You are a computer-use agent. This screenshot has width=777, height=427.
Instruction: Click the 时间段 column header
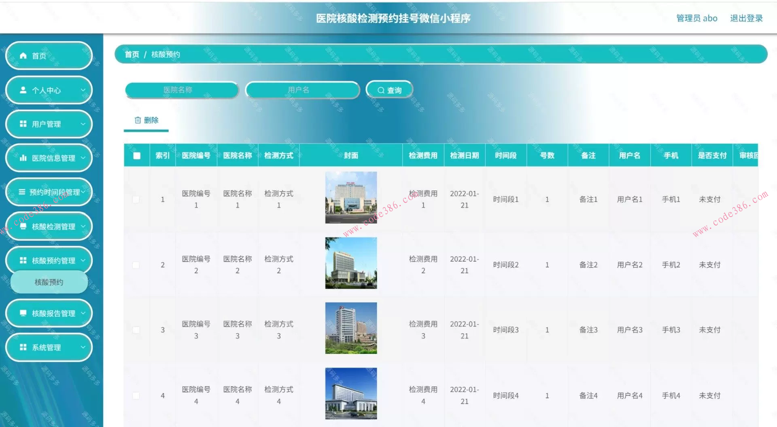tap(506, 155)
